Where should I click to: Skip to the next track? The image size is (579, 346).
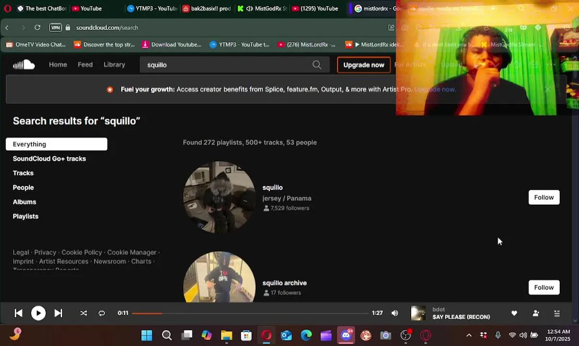click(x=58, y=313)
